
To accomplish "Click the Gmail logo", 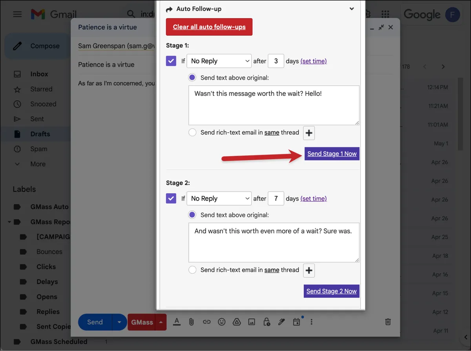I will [x=53, y=15].
